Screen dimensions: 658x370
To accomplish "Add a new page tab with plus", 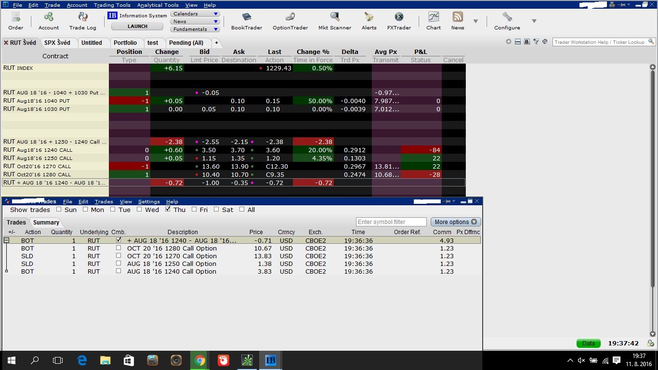I will point(216,43).
